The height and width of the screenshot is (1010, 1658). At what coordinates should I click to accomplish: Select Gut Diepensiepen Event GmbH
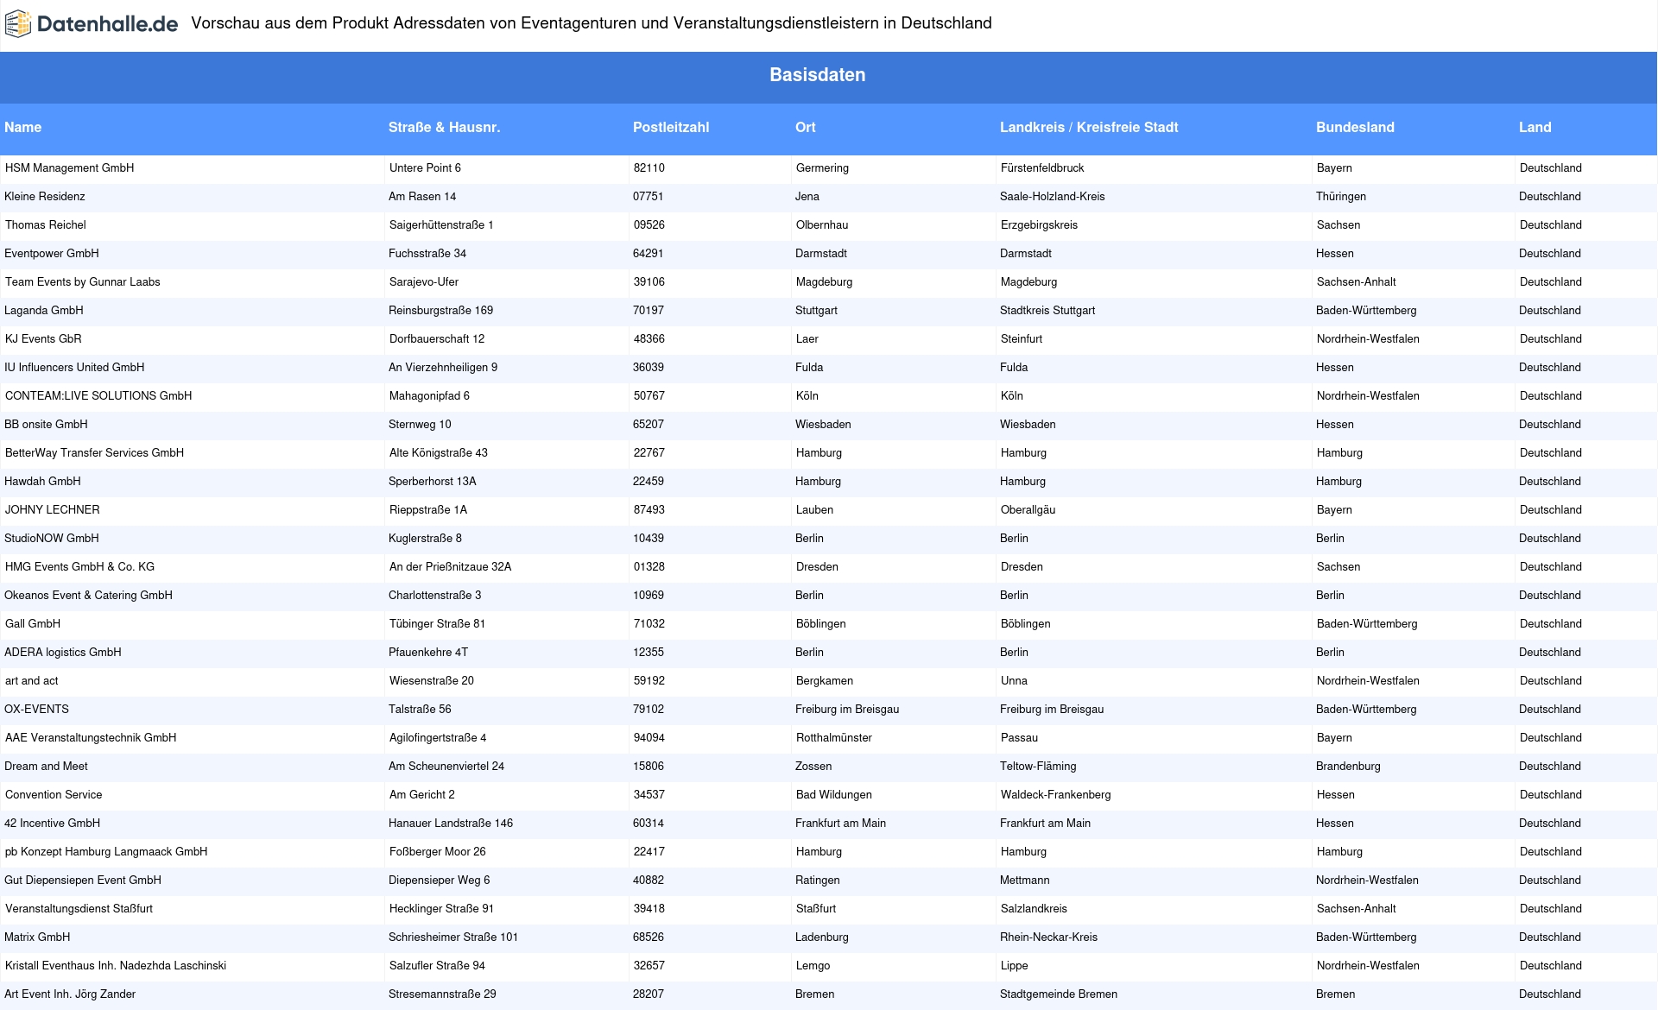(x=83, y=881)
